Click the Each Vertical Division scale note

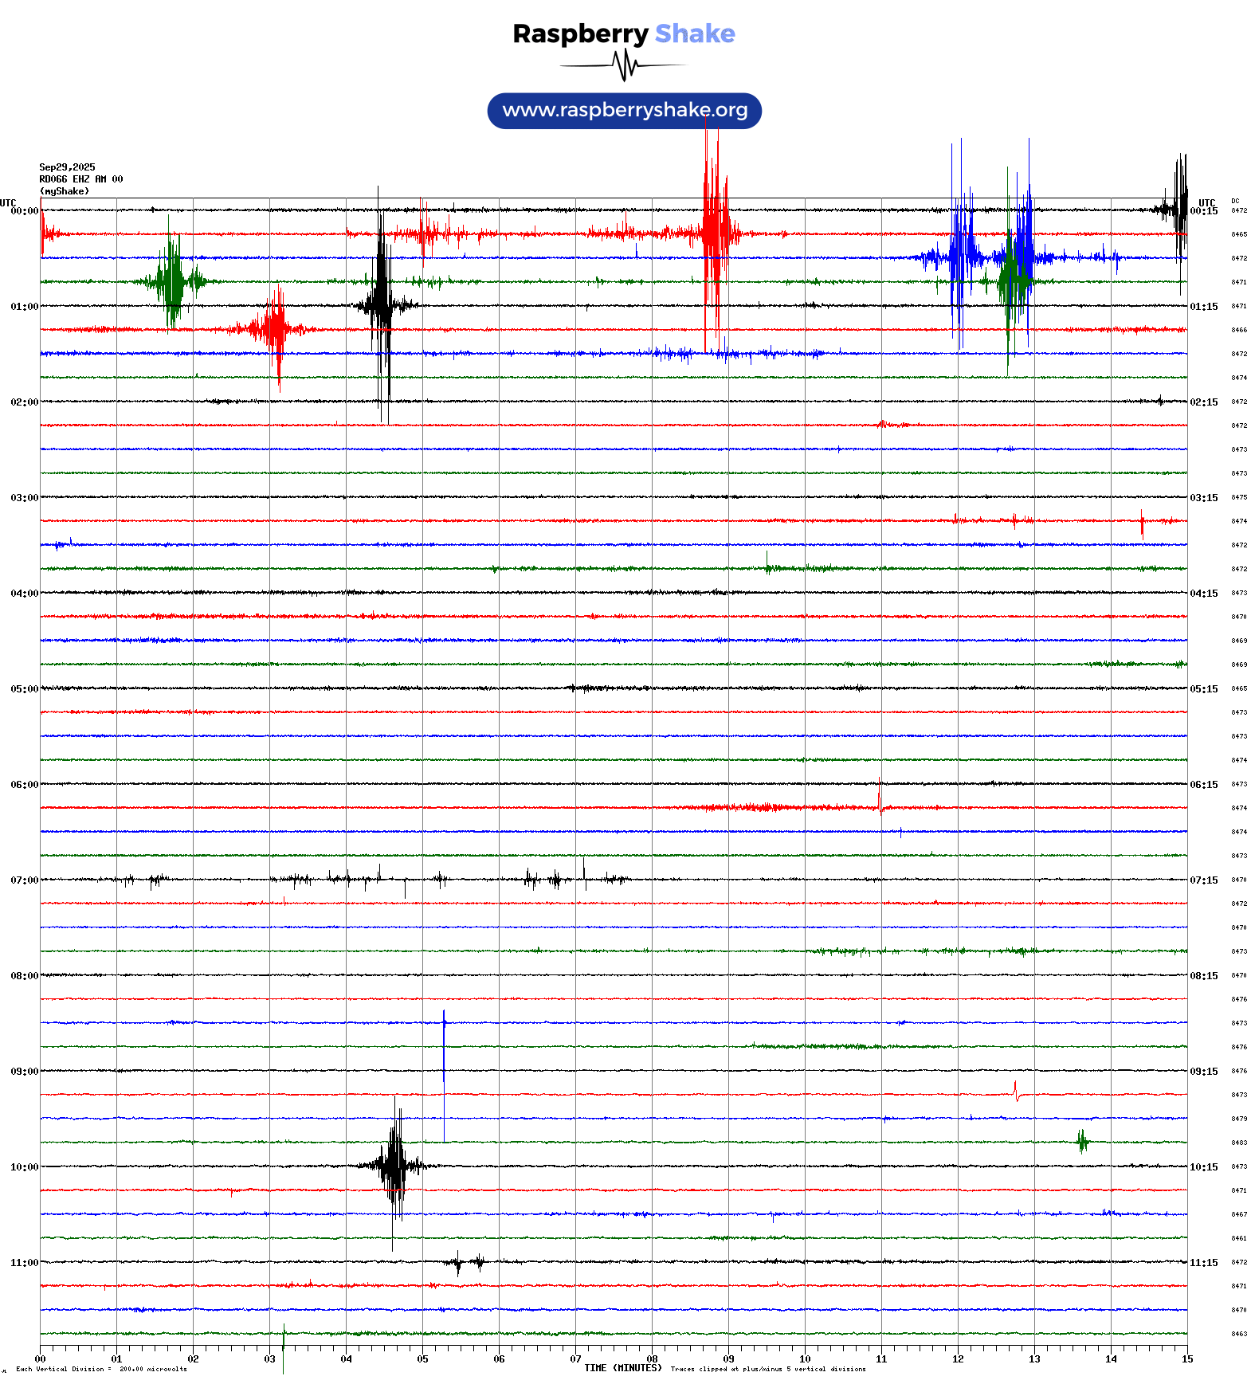pos(101,1370)
